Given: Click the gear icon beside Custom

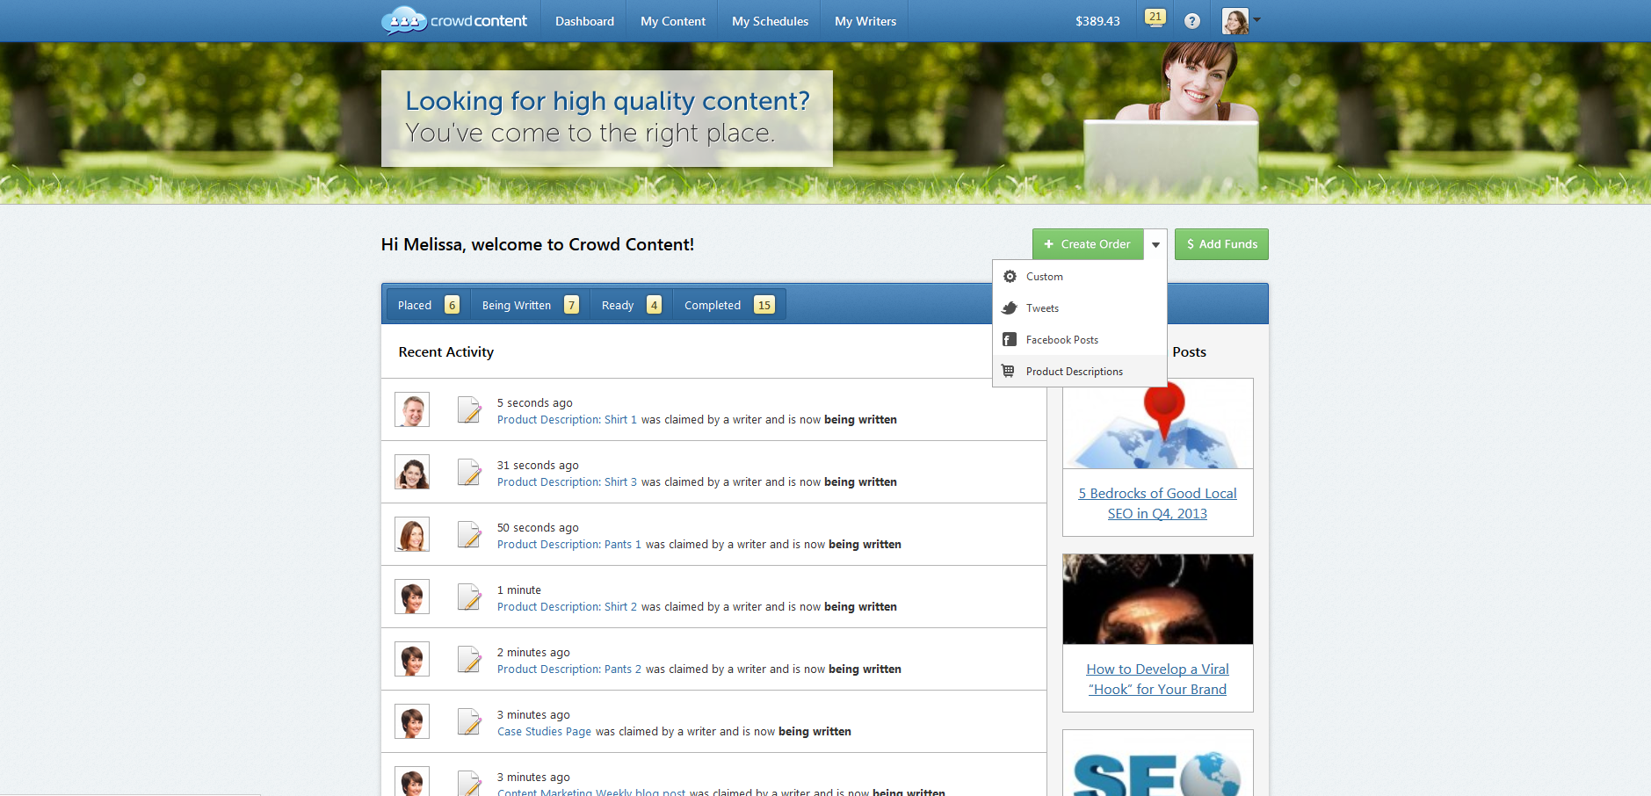Looking at the screenshot, I should tap(1010, 277).
